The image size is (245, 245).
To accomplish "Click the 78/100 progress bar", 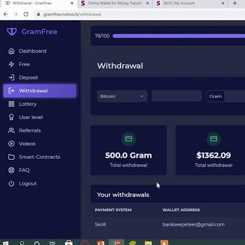I will pyautogui.click(x=179, y=36).
